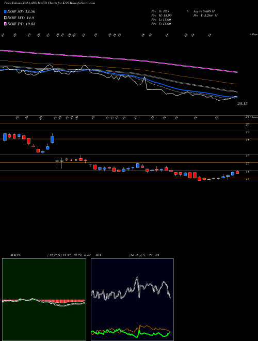The width and height of the screenshot is (258, 341).
Task: Select the 'DOW PT: 19.35' legend text
Action: (21, 24)
